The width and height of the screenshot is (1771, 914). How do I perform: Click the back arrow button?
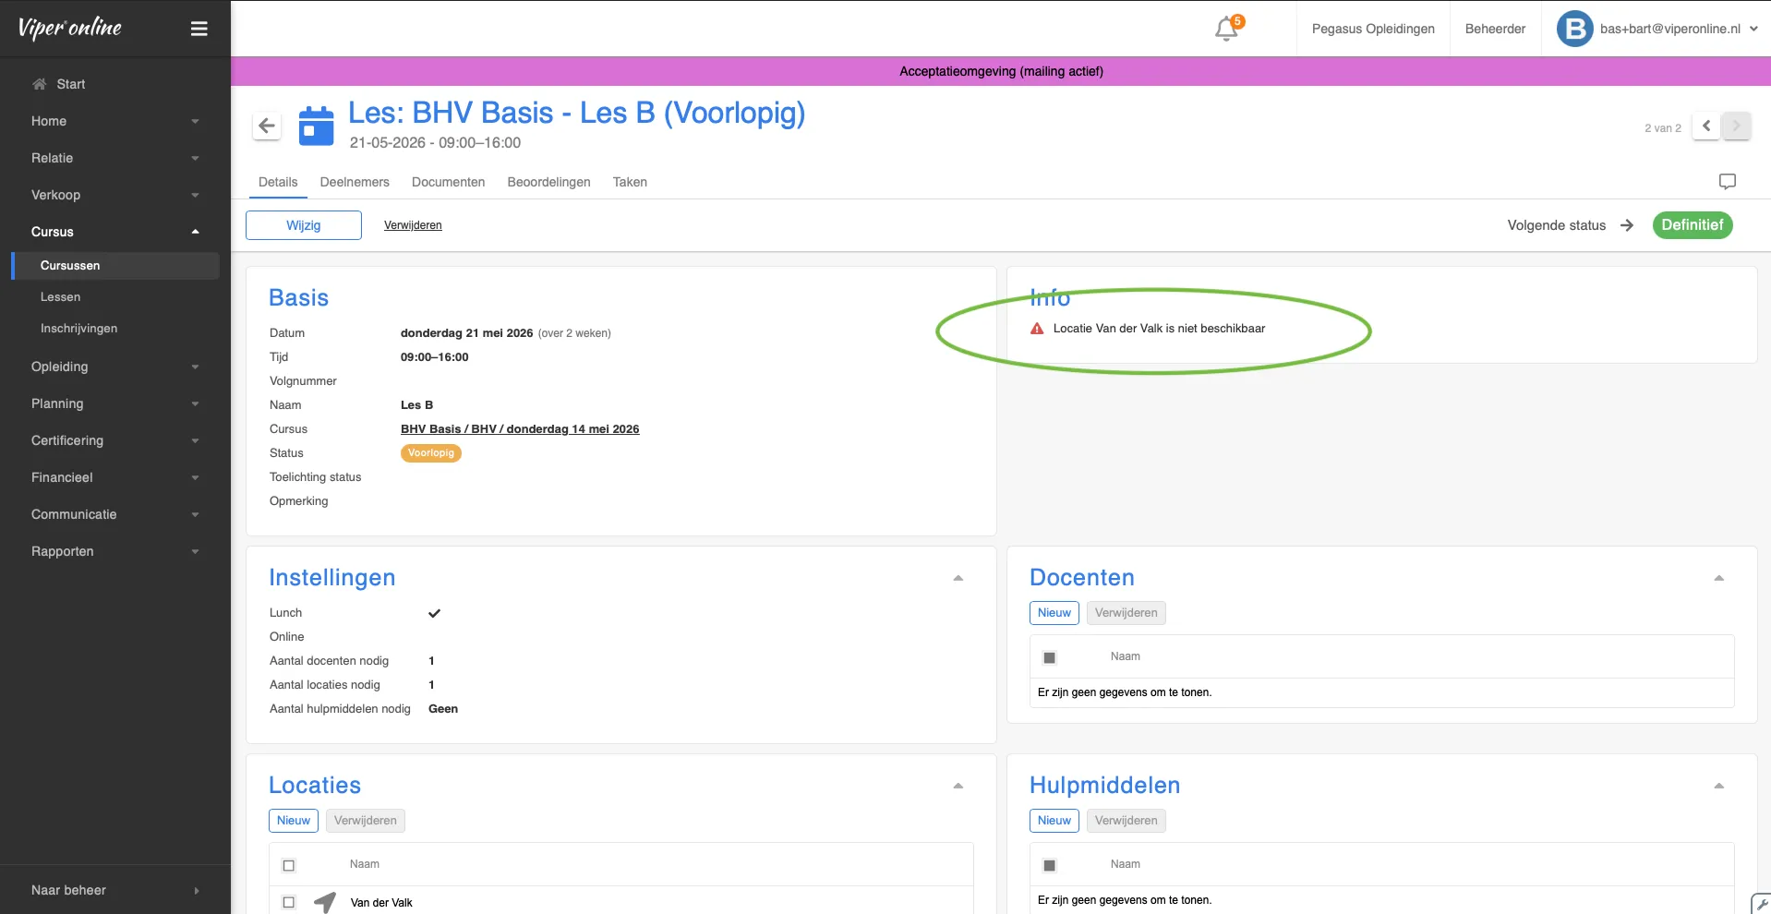click(267, 126)
